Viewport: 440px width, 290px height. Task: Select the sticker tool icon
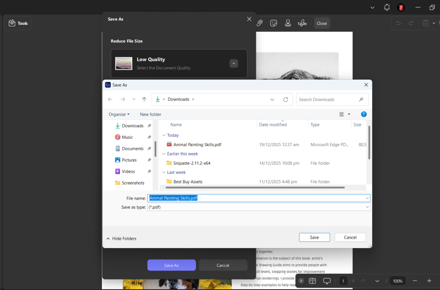click(273, 23)
